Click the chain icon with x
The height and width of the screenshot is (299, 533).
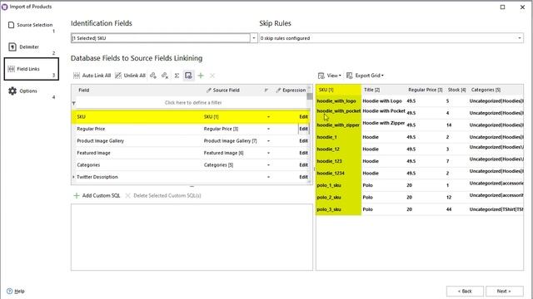pos(165,76)
